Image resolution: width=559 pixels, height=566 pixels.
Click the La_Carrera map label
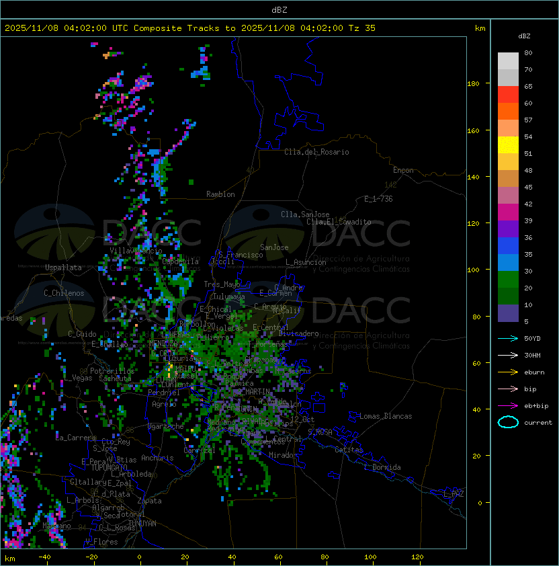pos(76,438)
